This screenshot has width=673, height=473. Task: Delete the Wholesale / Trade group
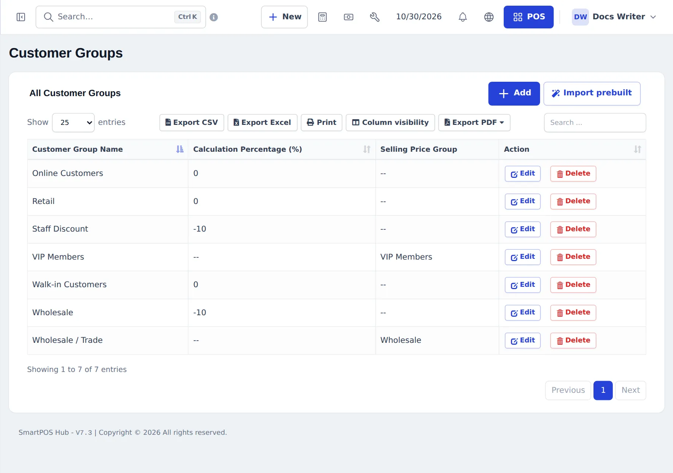[573, 341]
